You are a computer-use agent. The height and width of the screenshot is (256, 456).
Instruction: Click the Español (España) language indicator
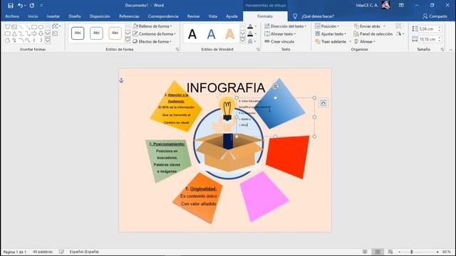(x=84, y=252)
